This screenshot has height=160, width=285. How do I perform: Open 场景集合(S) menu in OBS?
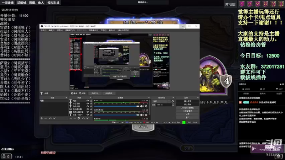tap(94, 30)
